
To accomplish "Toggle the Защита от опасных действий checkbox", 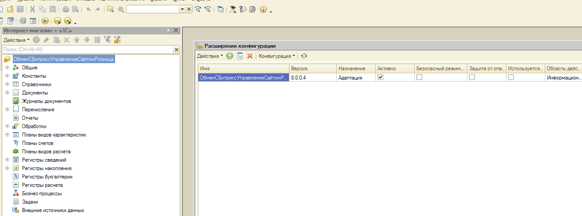I will pos(472,77).
